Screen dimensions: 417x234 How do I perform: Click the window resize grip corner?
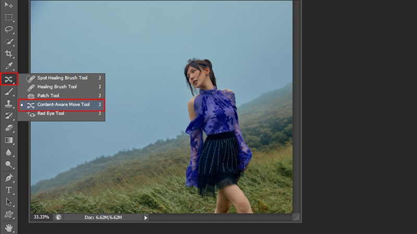(296, 217)
